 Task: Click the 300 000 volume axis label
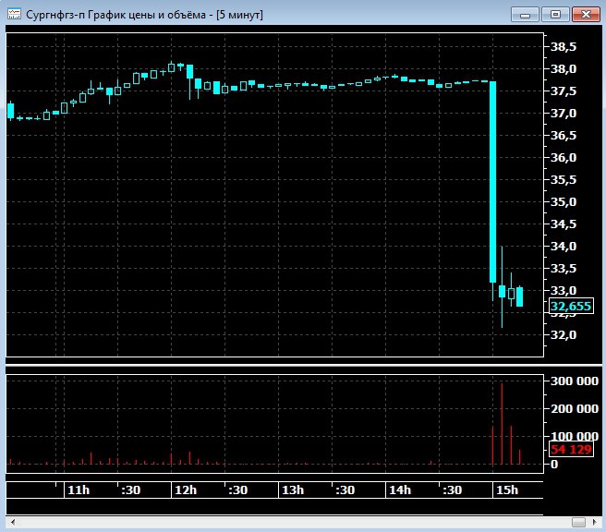(573, 381)
